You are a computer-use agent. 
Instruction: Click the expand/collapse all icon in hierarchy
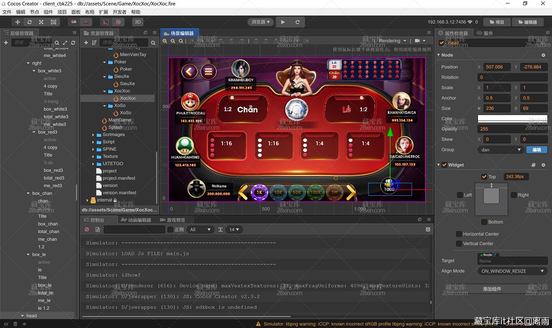coord(65,42)
